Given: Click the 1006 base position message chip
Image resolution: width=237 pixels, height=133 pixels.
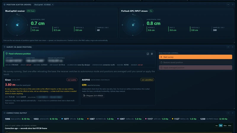Looking at the screenshot, I should point(17,119).
